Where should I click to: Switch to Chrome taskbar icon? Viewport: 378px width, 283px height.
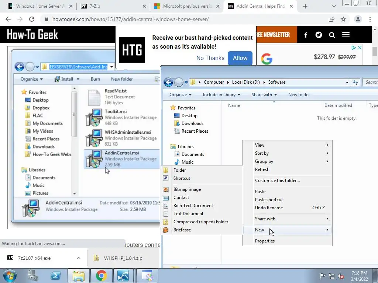click(x=101, y=276)
